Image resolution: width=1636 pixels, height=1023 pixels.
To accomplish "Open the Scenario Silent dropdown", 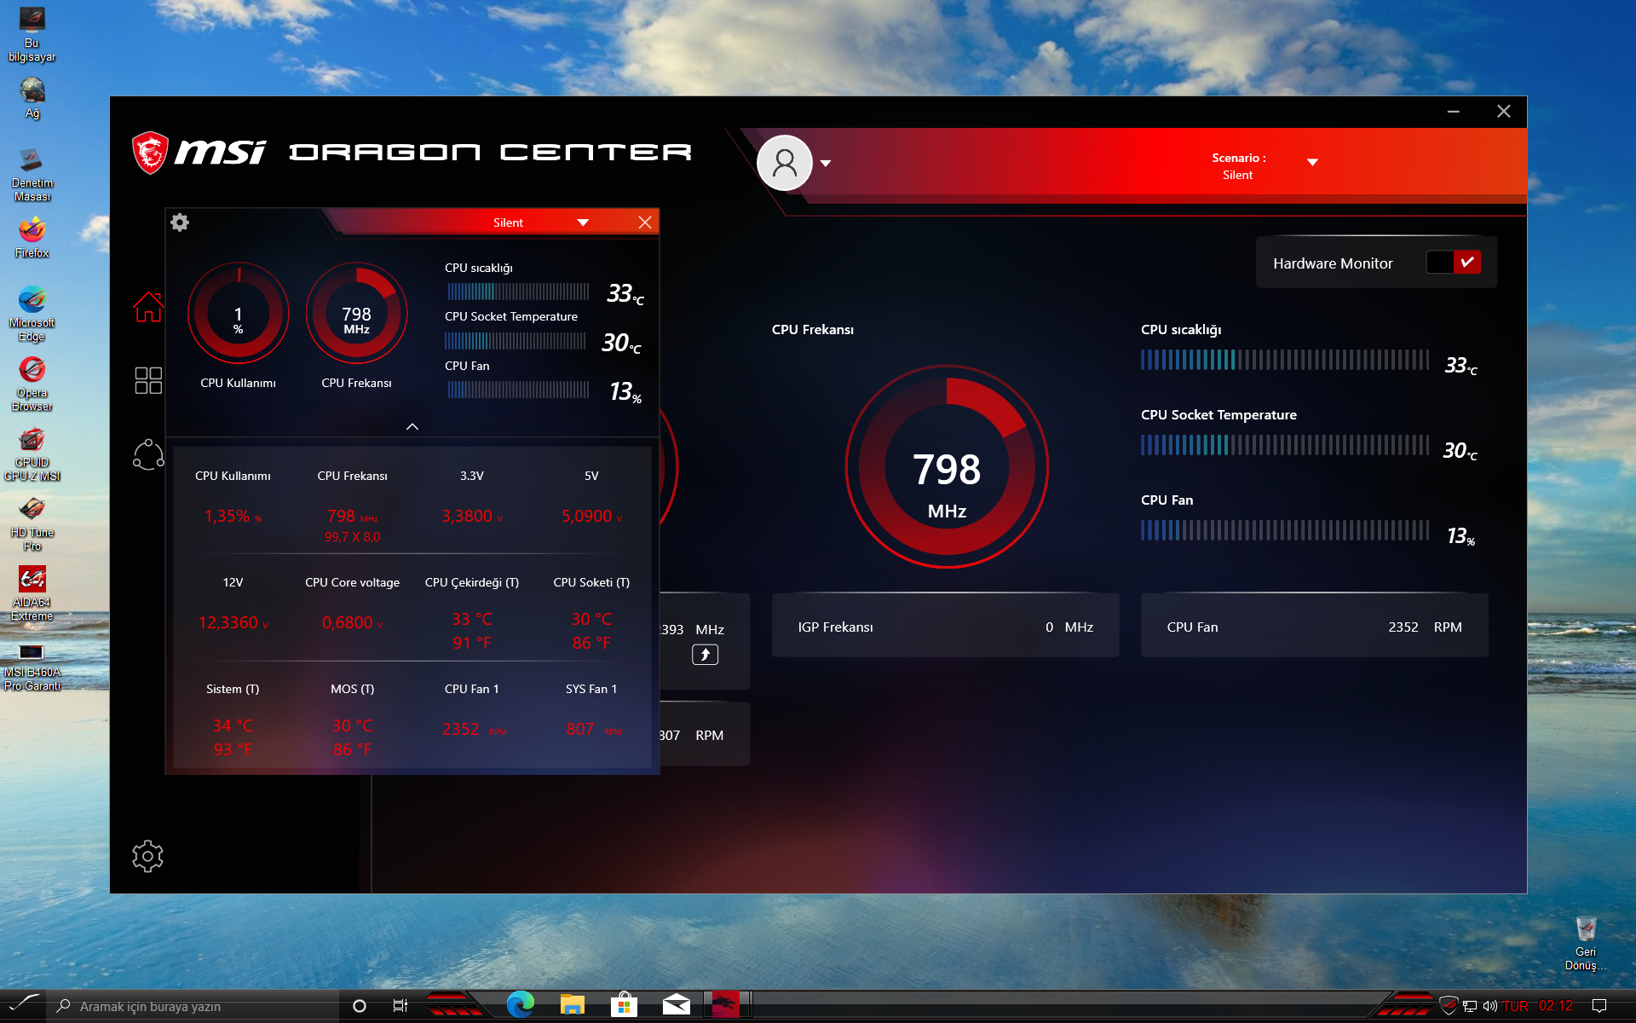I will tap(1312, 162).
